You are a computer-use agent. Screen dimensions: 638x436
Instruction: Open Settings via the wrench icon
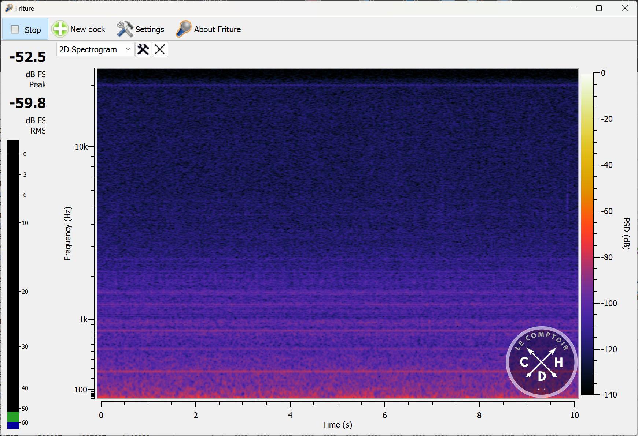tap(125, 29)
